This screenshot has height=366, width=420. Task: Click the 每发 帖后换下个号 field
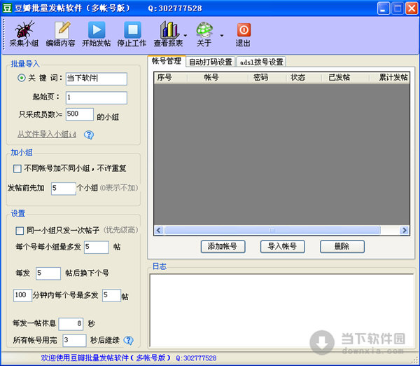tap(48, 273)
